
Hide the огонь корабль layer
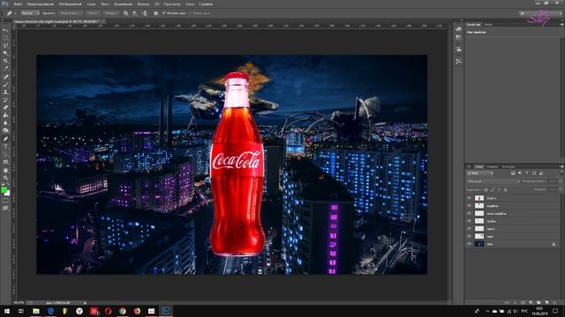469,213
